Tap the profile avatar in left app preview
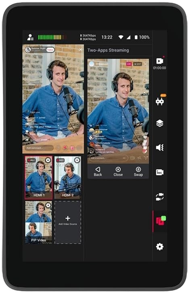188x293 pixels. point(28,50)
